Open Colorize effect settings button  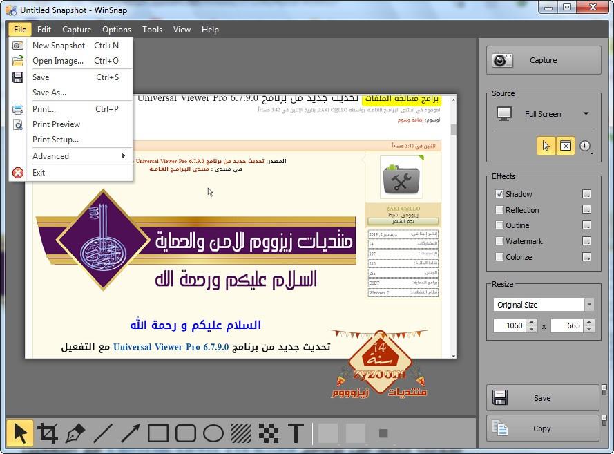(x=586, y=256)
